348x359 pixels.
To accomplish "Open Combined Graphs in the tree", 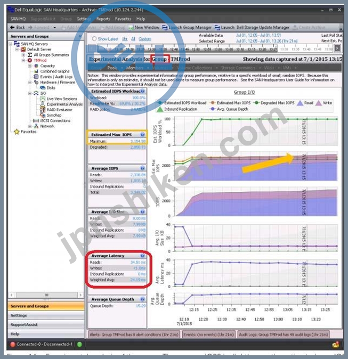I will pos(55,71).
